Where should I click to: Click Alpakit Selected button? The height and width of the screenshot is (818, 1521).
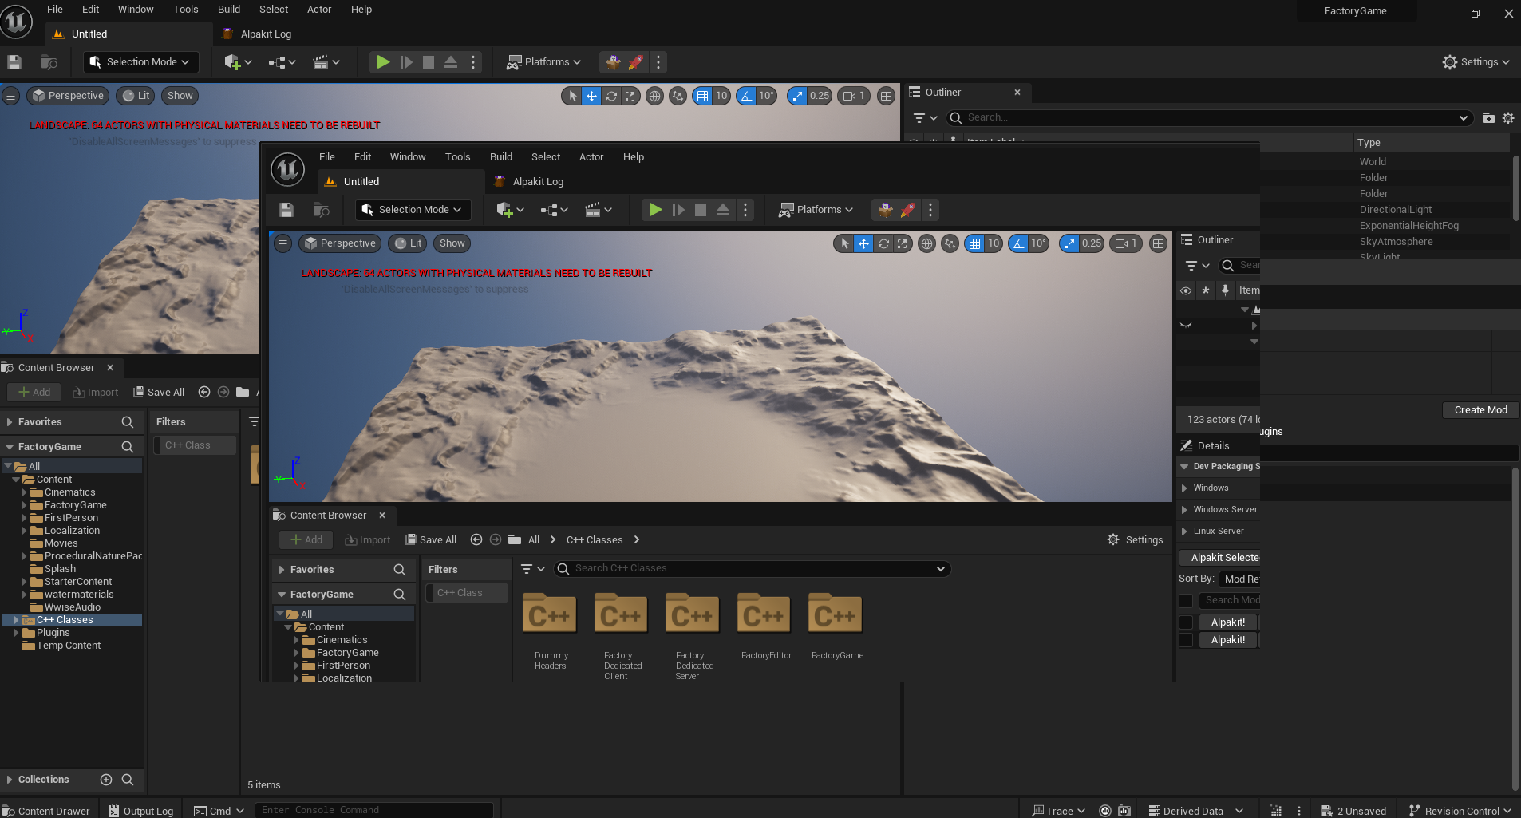pos(1220,558)
